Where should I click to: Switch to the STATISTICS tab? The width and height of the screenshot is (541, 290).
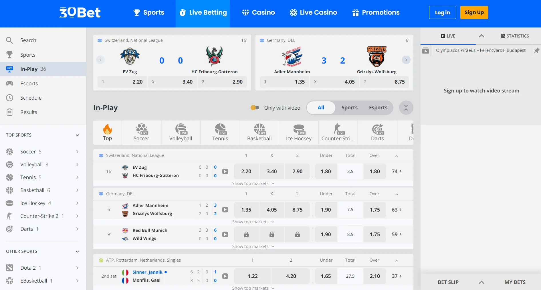pos(515,36)
